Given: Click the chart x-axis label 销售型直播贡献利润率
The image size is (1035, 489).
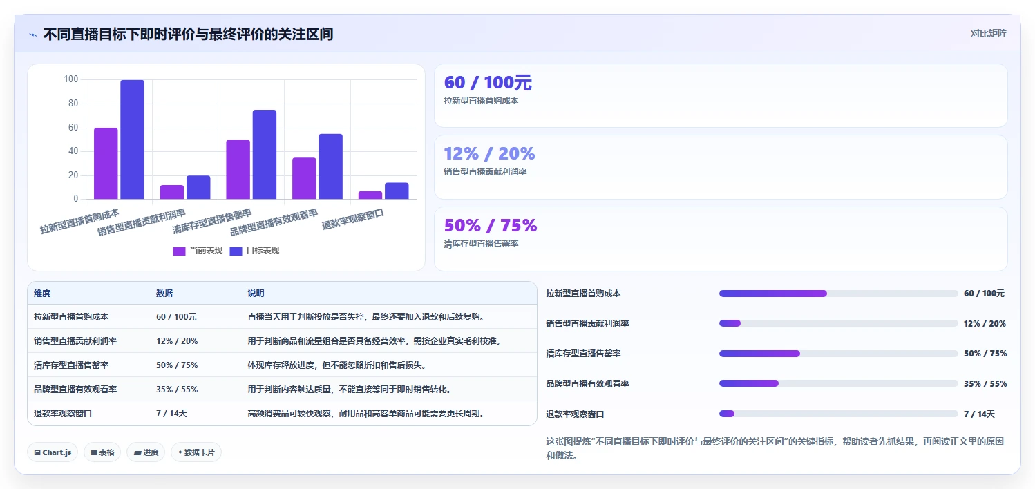Looking at the screenshot, I should coord(142,222).
